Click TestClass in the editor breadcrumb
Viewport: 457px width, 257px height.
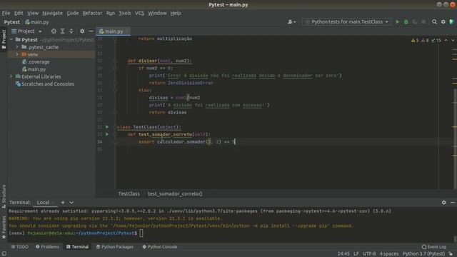(129, 193)
